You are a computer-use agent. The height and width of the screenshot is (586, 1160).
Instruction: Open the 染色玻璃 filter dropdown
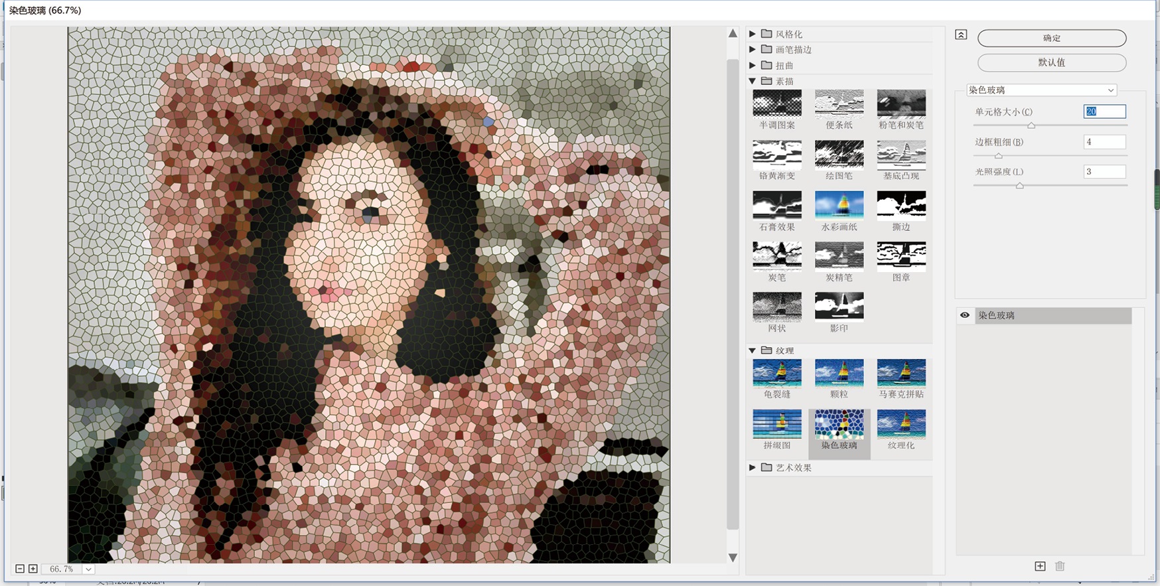click(1041, 90)
